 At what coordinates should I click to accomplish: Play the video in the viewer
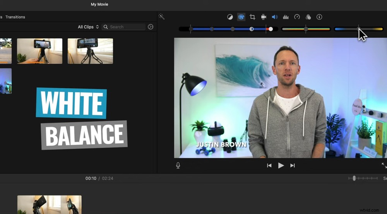coord(281,165)
